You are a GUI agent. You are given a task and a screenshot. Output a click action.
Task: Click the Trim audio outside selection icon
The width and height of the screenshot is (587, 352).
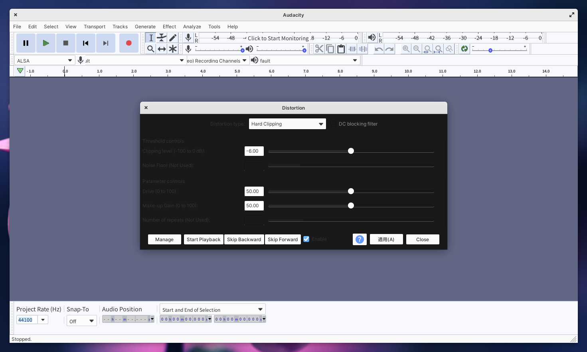[352, 49]
